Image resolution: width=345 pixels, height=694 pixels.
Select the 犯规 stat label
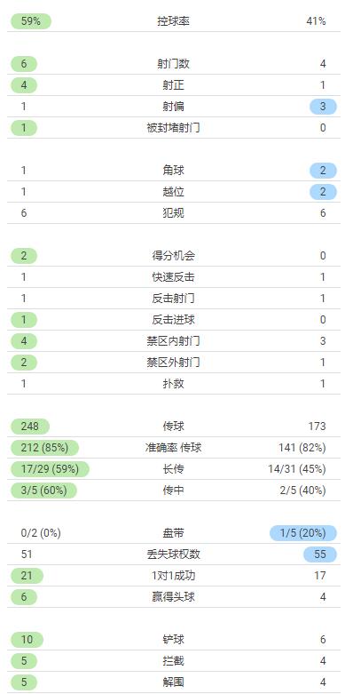coord(173,213)
